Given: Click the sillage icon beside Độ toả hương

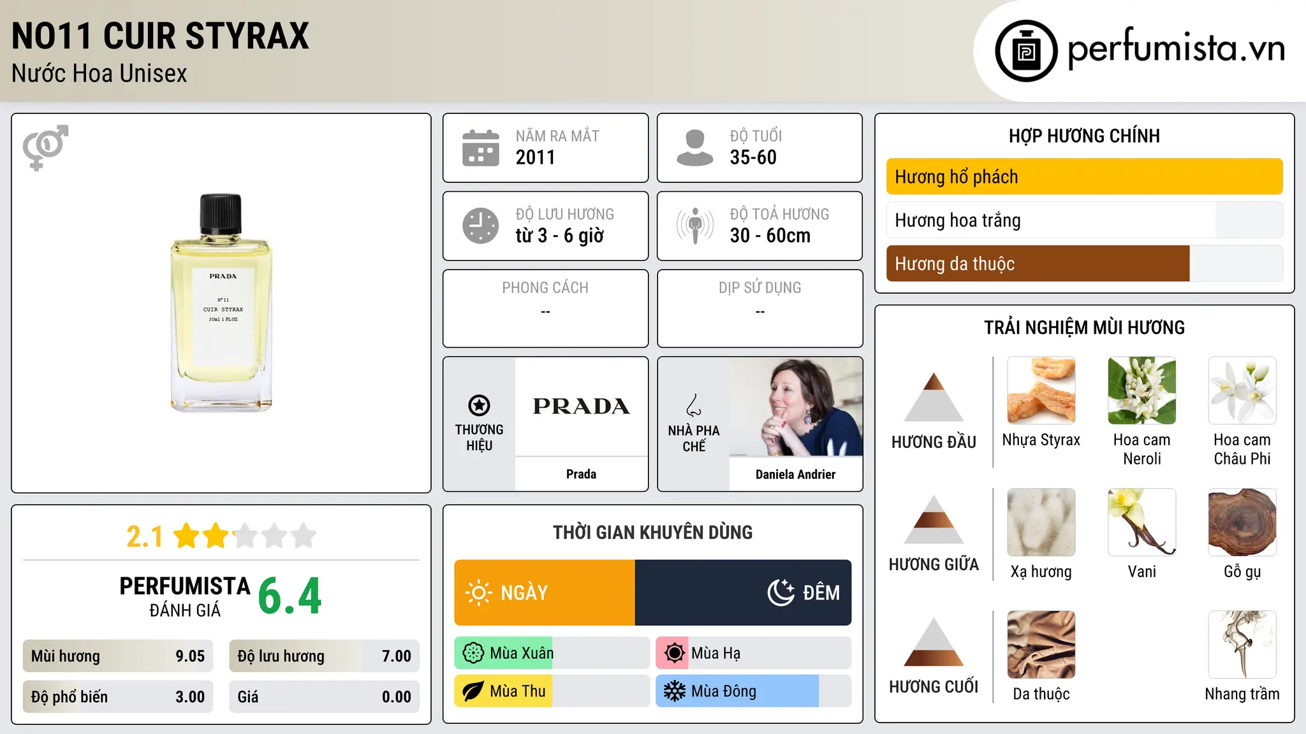Looking at the screenshot, I should 695,226.
